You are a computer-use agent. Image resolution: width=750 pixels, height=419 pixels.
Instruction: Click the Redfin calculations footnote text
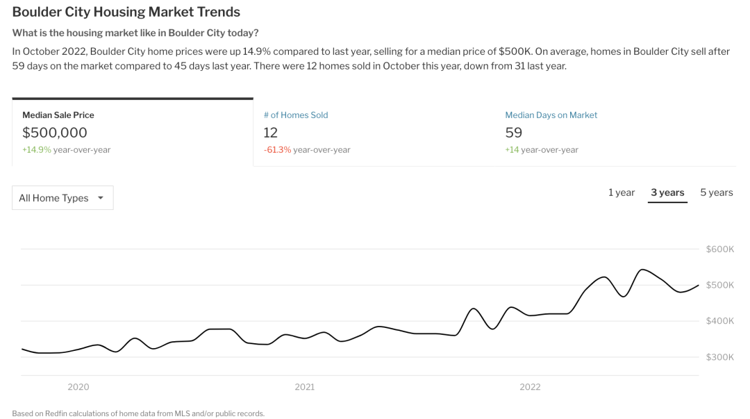pyautogui.click(x=138, y=413)
